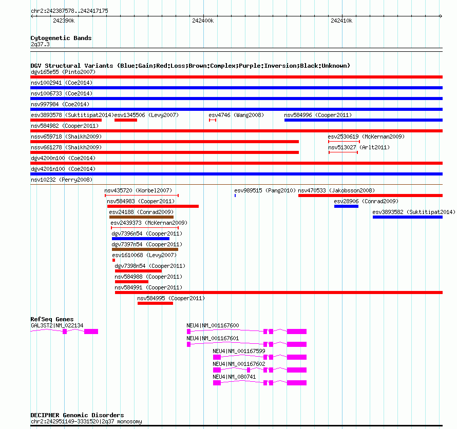457x429 pixels.
Task: Click the GAL3ST2 large exon block
Action: pos(91,331)
